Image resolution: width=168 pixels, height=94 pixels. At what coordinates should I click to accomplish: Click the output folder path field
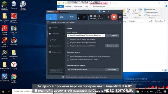pyautogui.click(x=86, y=36)
